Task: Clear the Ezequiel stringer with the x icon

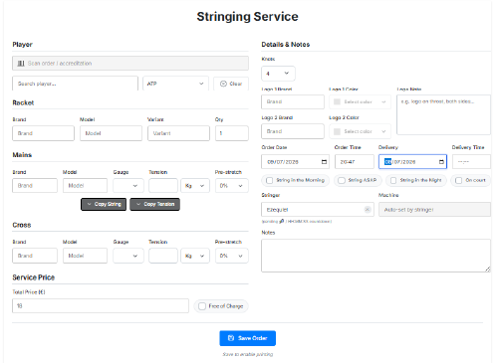Action: click(368, 210)
